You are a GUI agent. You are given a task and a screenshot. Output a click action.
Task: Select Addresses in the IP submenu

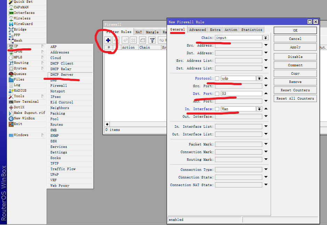point(70,52)
